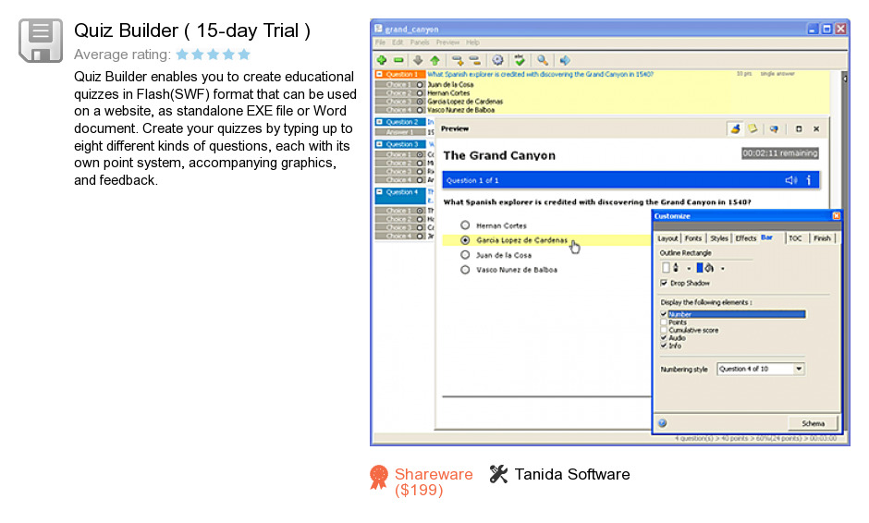Open the Help menu
The image size is (869, 523).
472,43
